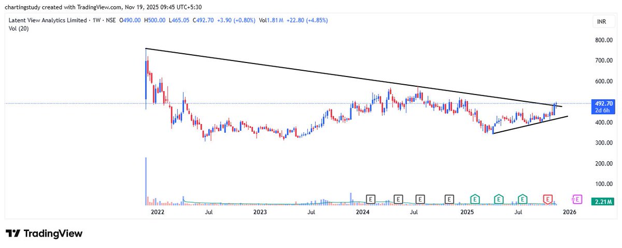Click the red earnings marker in late 2025
The height and width of the screenshot is (248, 622).
[x=547, y=198]
